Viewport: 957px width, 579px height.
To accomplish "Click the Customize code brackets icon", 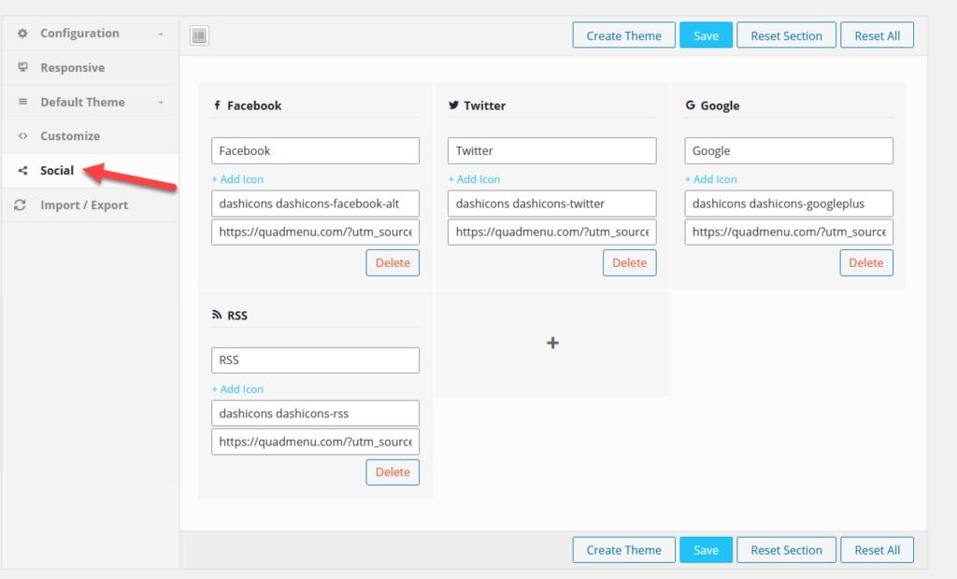I will (22, 136).
